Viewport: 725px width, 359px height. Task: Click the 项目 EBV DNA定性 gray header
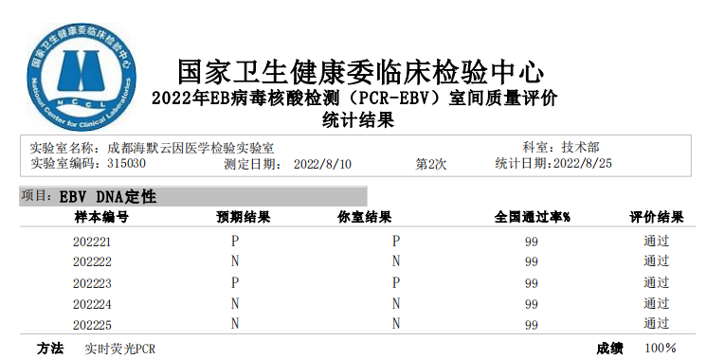click(x=193, y=196)
